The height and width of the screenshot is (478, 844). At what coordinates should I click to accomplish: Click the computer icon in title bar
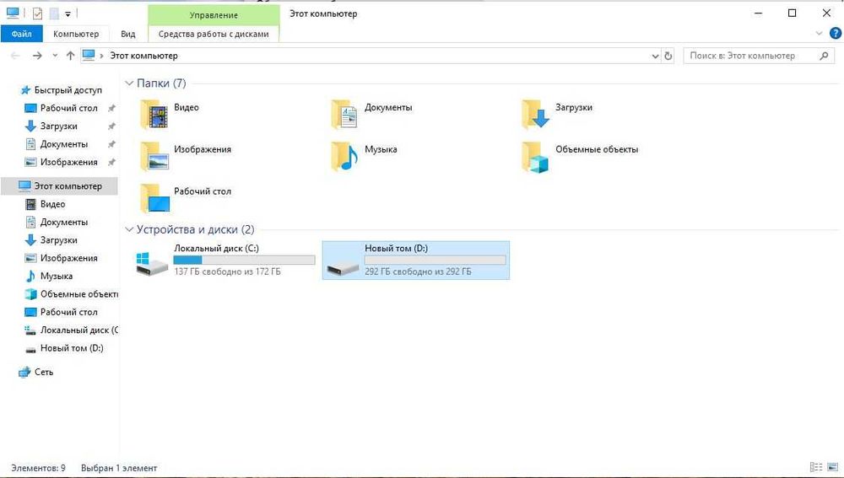[13, 13]
